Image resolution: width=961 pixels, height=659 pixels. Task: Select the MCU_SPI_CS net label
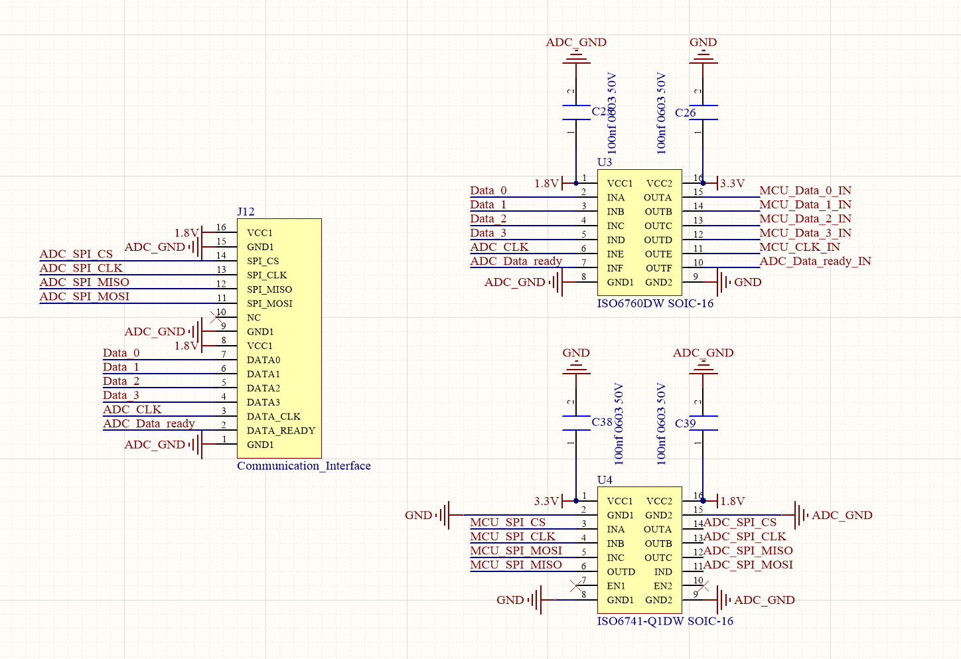pyautogui.click(x=508, y=522)
